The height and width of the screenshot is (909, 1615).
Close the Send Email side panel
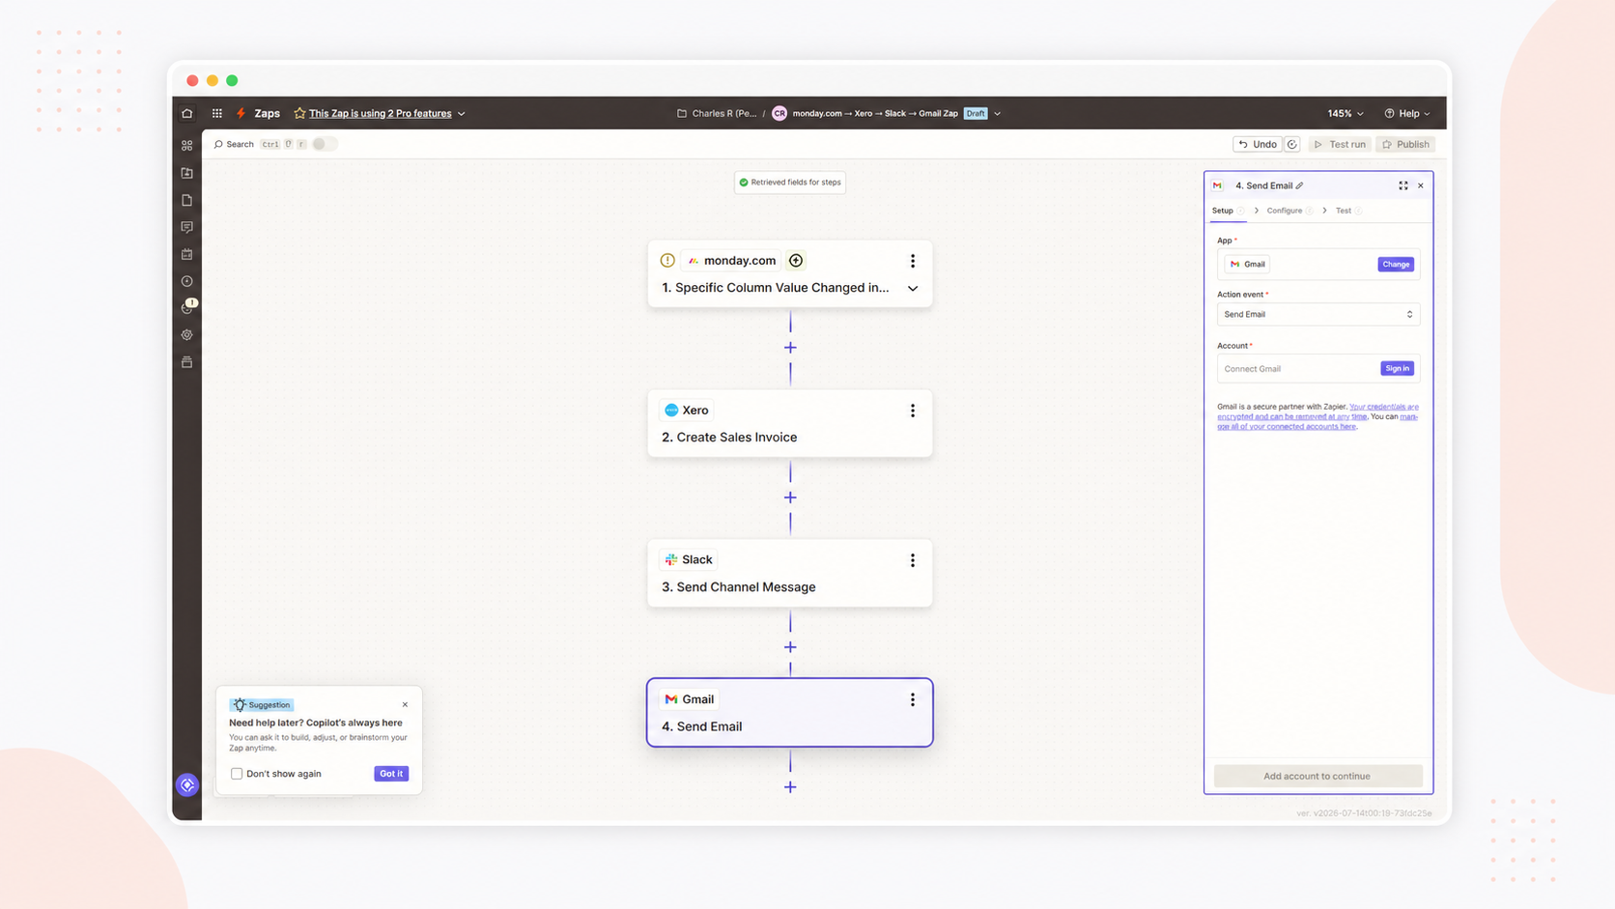(1421, 185)
